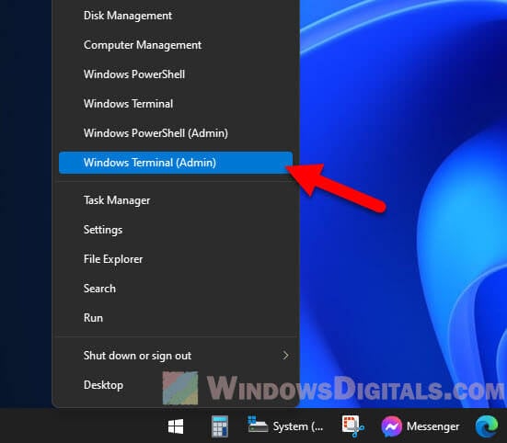Viewport: 507px width, 443px height.
Task: Click the Windows Start button
Action: tap(176, 426)
